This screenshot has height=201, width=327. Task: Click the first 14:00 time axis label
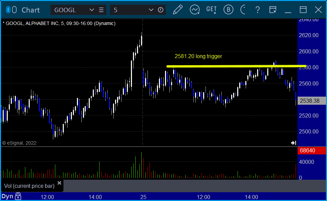[x=95, y=197]
